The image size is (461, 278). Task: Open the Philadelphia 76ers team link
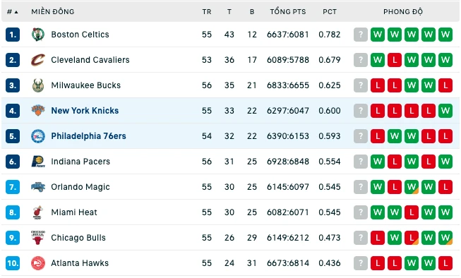pyautogui.click(x=88, y=136)
